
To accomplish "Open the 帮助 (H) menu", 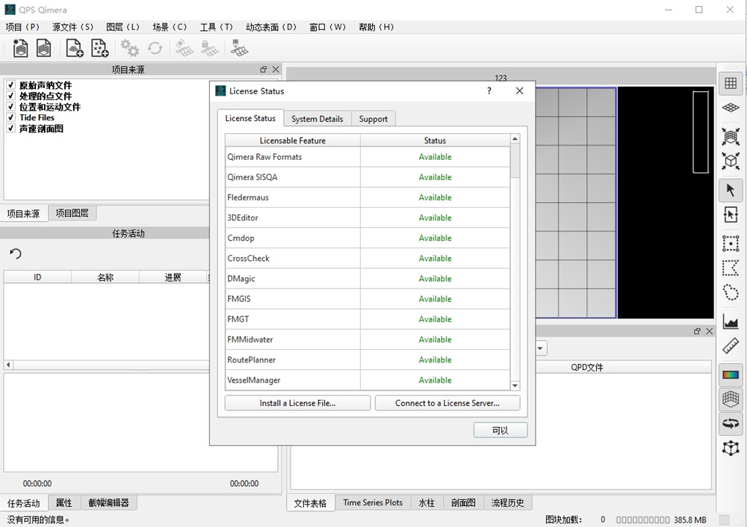I will coord(376,27).
